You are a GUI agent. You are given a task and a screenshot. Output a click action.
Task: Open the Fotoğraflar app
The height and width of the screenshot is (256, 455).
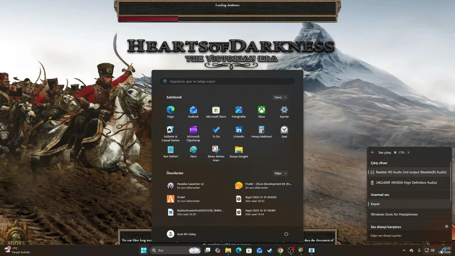click(239, 112)
